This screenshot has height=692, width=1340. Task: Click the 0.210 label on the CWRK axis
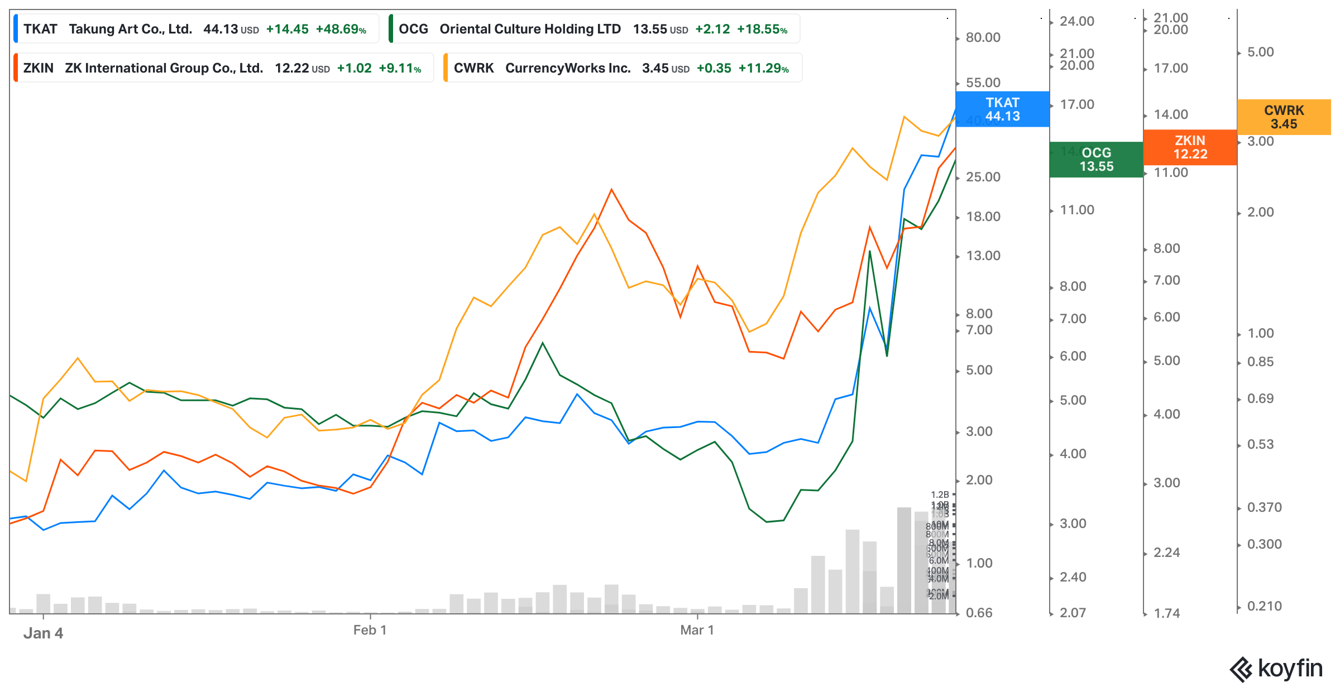point(1265,606)
